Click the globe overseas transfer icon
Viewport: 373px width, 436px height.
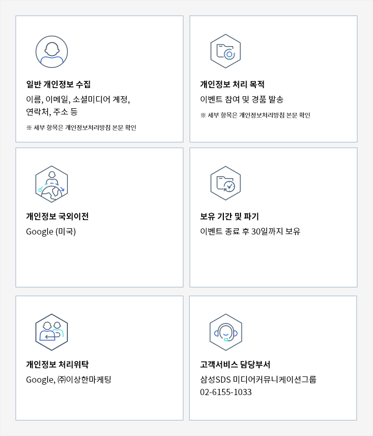point(52,184)
